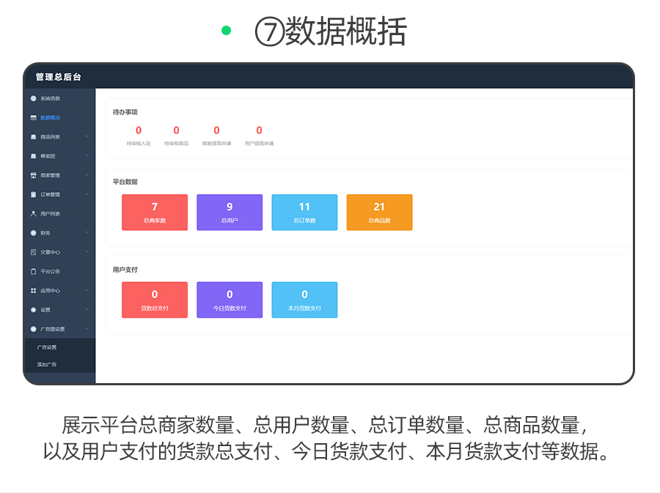Select the 添加广告 submenu item
660x493 pixels.
[47, 364]
